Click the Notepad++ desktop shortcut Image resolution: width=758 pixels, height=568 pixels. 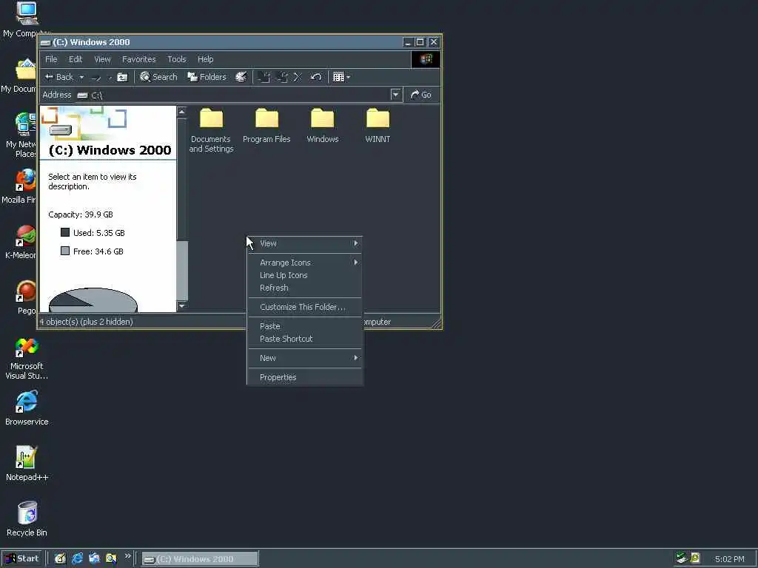click(x=27, y=464)
